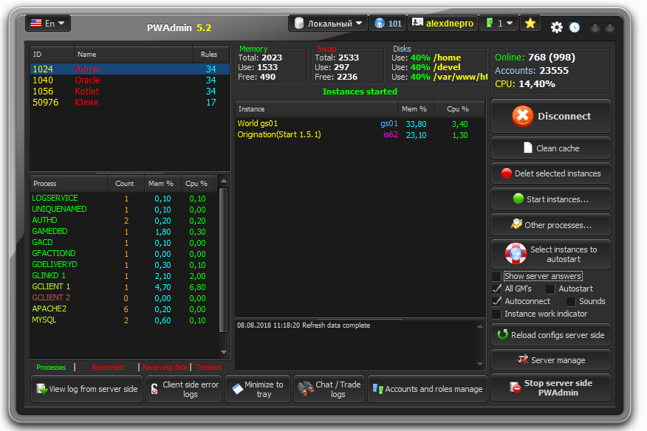Click the alexdnepro user account icon

(417, 23)
